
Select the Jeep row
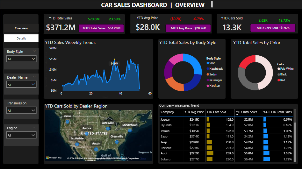point(226,142)
